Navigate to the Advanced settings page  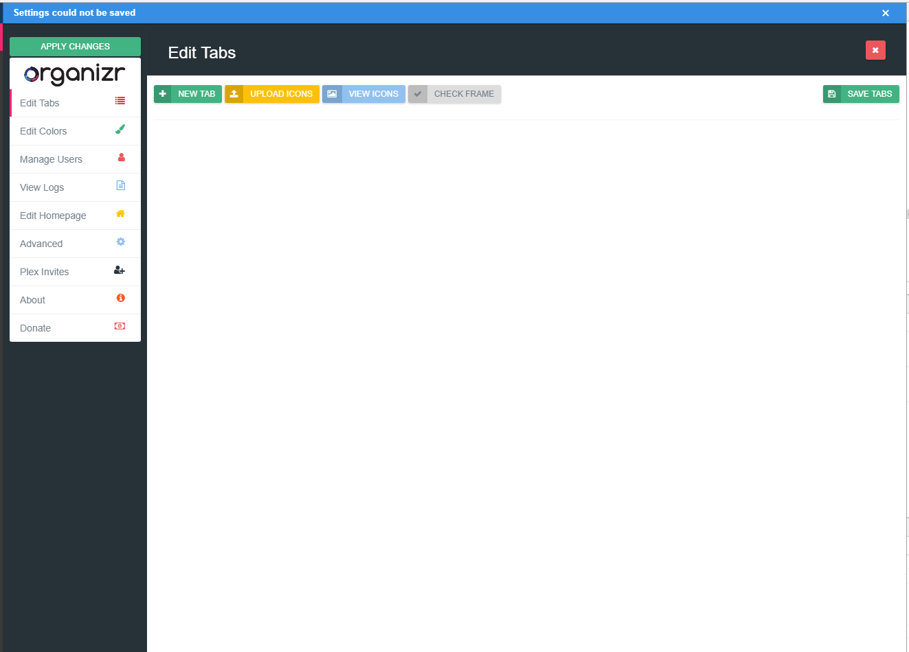[41, 243]
